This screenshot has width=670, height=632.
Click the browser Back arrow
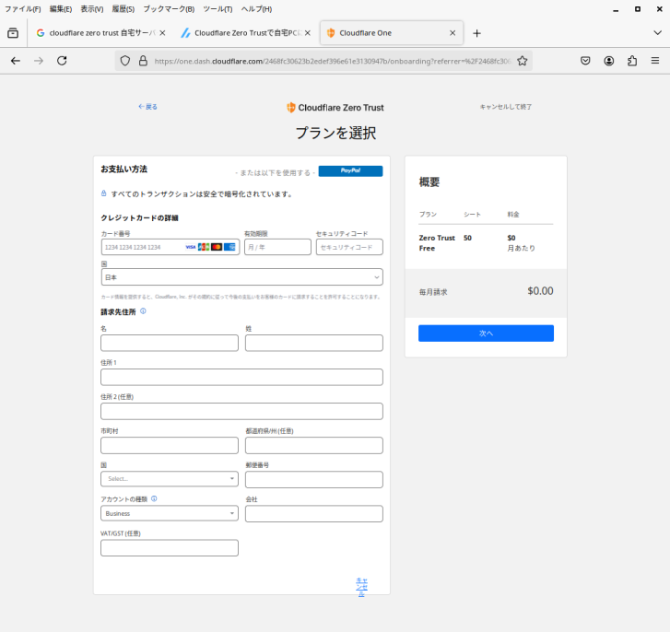click(x=16, y=61)
